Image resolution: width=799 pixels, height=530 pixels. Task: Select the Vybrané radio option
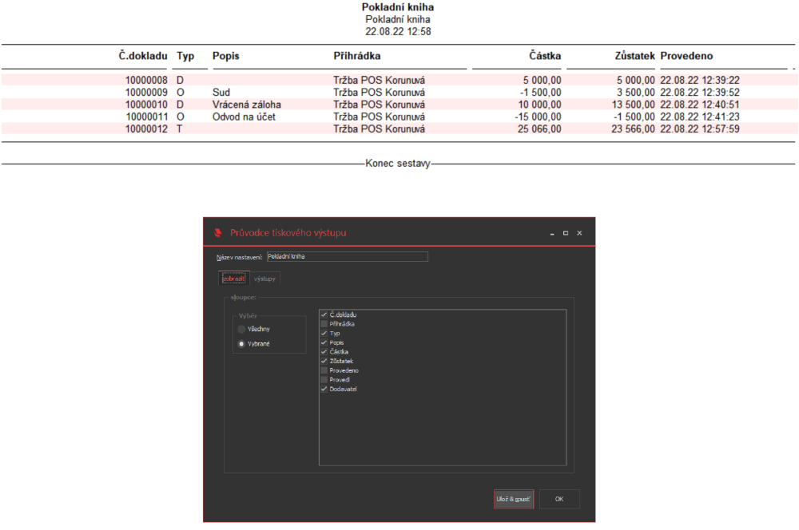pos(241,344)
